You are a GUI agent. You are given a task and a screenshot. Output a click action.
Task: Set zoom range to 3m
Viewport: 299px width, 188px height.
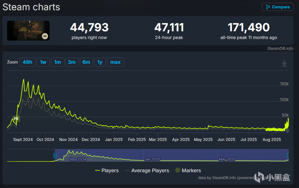click(72, 62)
